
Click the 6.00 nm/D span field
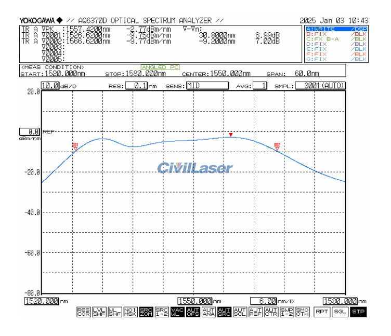[264, 301]
